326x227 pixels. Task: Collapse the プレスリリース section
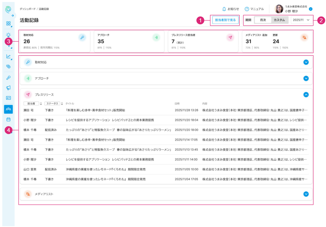point(306,94)
